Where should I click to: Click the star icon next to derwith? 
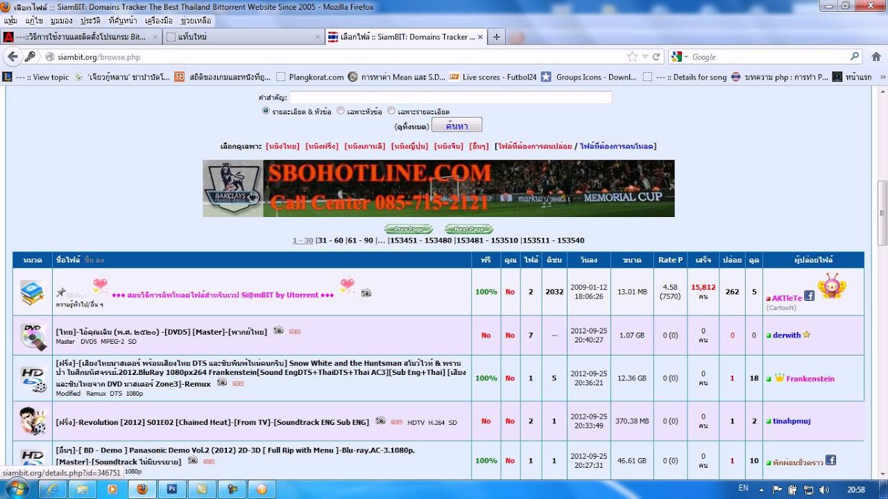click(x=806, y=334)
